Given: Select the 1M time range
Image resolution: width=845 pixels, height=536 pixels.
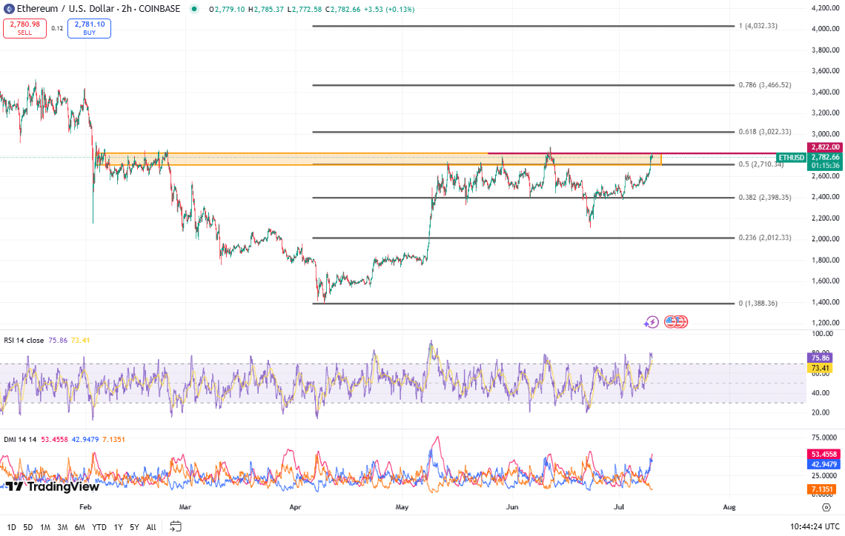Looking at the screenshot, I should (x=45, y=527).
